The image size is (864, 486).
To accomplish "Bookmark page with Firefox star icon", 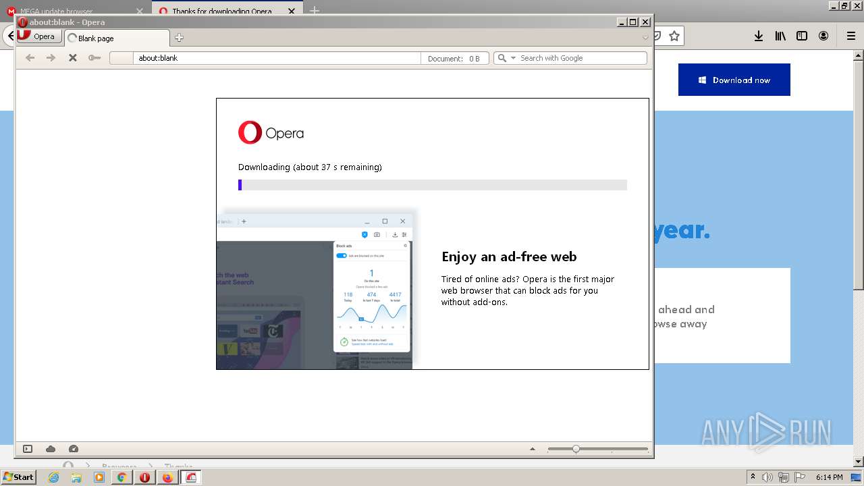I will tap(674, 36).
